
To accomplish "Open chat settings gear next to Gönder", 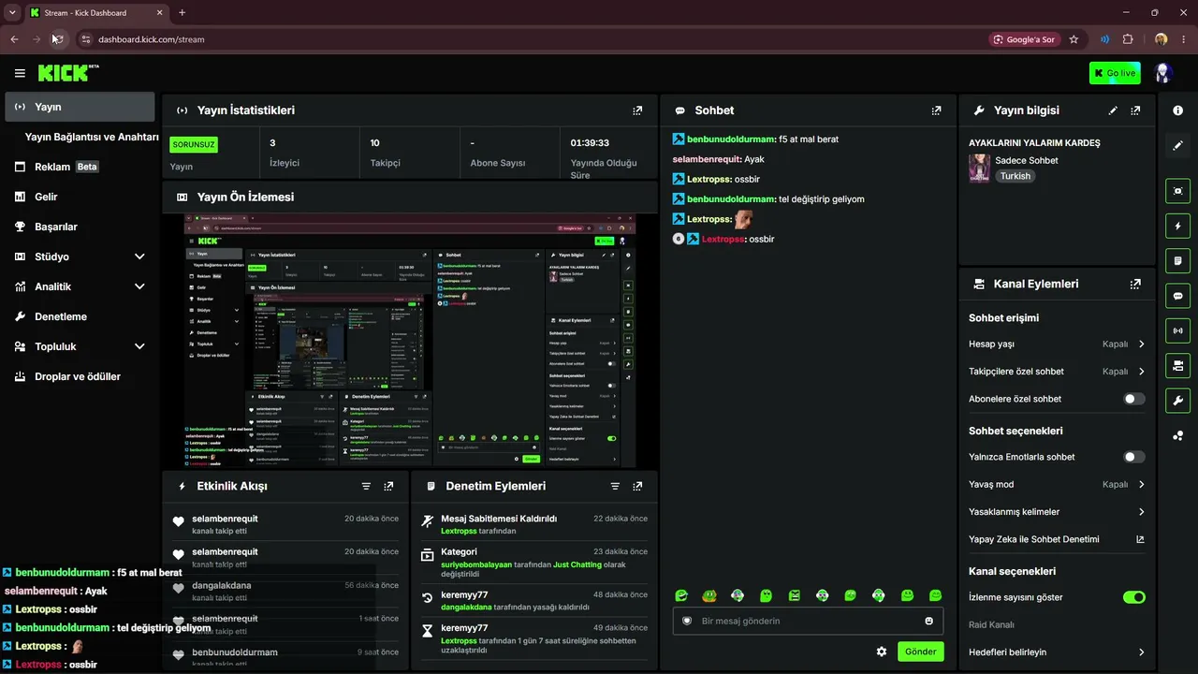I will (881, 652).
